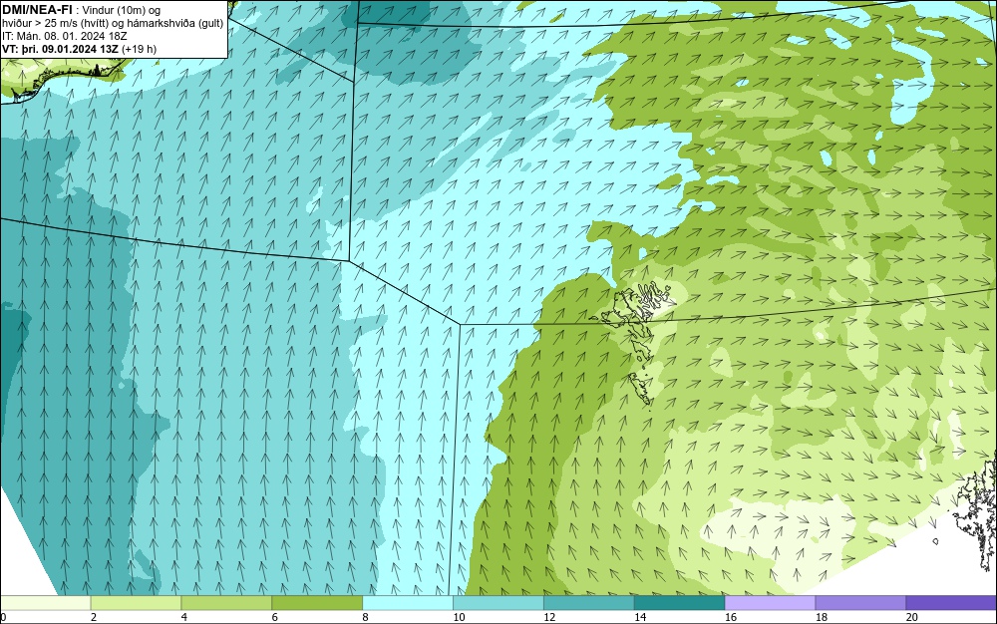Click the dark violet swatch above 20

pyautogui.click(x=951, y=603)
